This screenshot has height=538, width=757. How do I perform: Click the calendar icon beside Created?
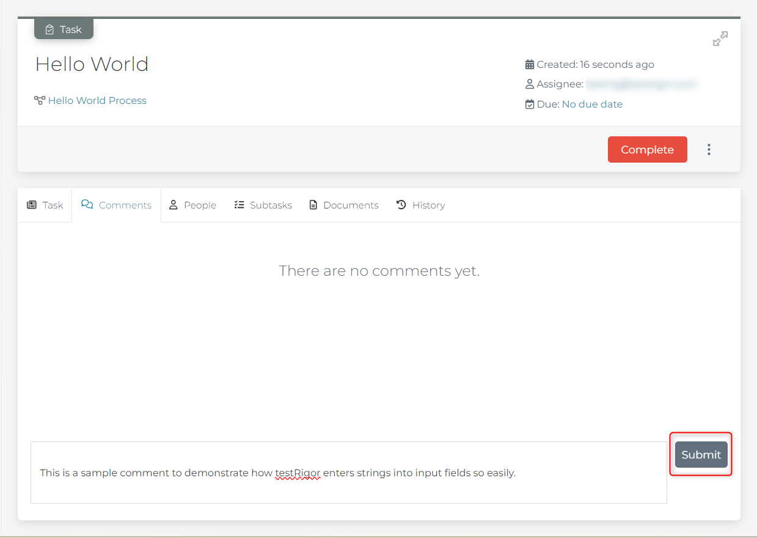coord(529,64)
